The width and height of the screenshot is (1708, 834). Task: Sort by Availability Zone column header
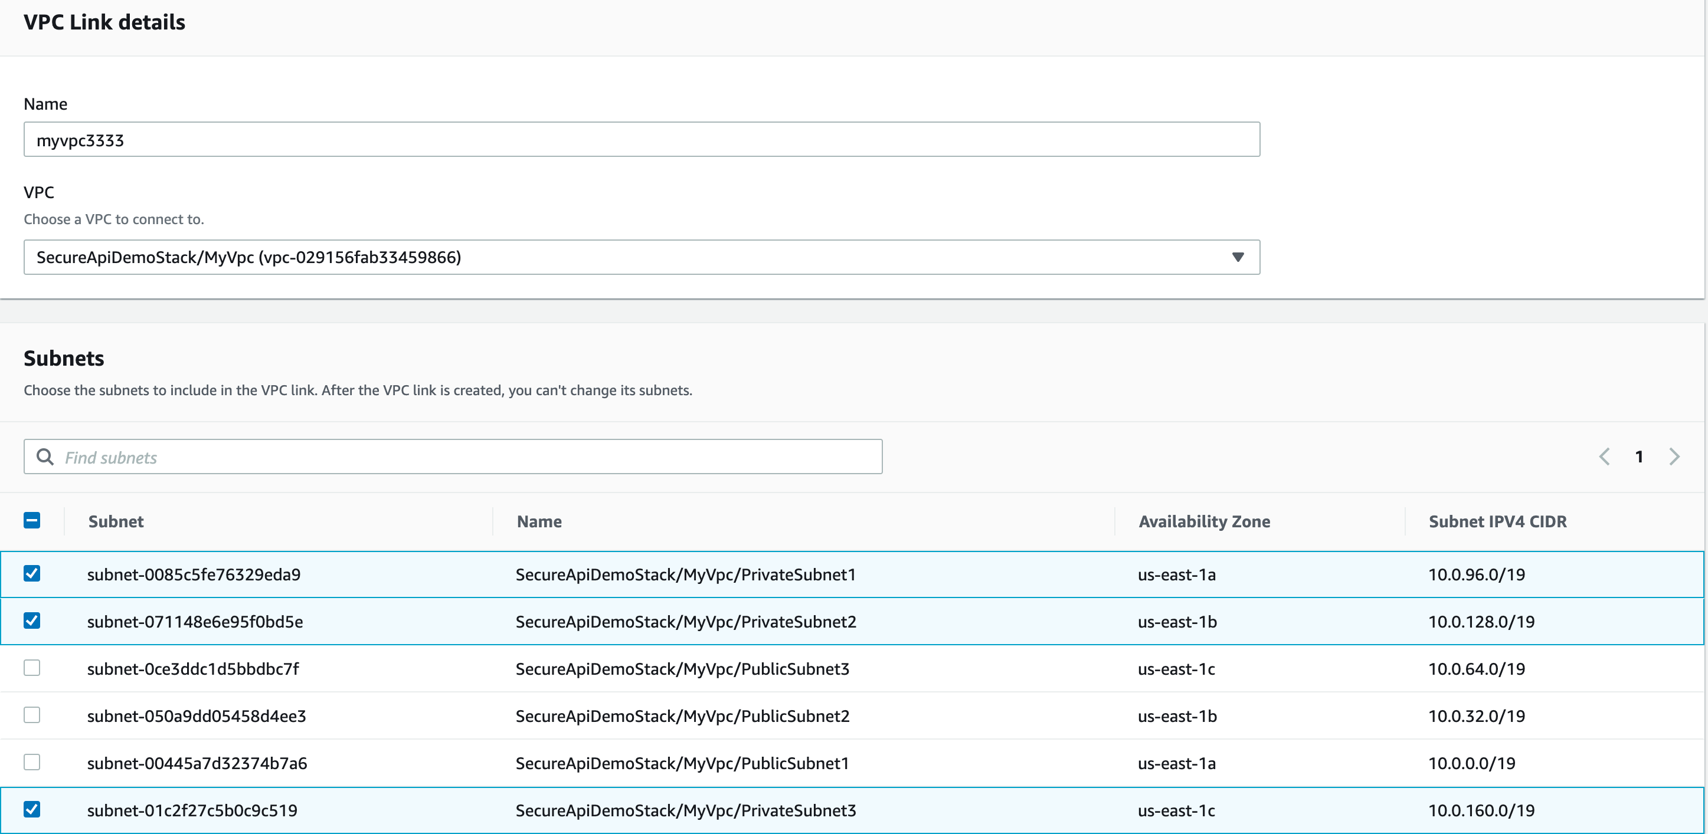[x=1204, y=521]
